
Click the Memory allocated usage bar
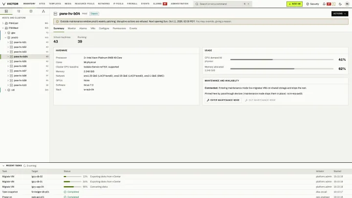pos(282,69)
